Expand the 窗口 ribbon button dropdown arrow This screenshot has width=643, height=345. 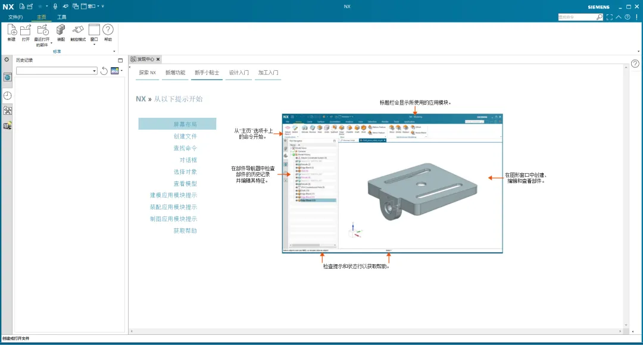click(94, 44)
